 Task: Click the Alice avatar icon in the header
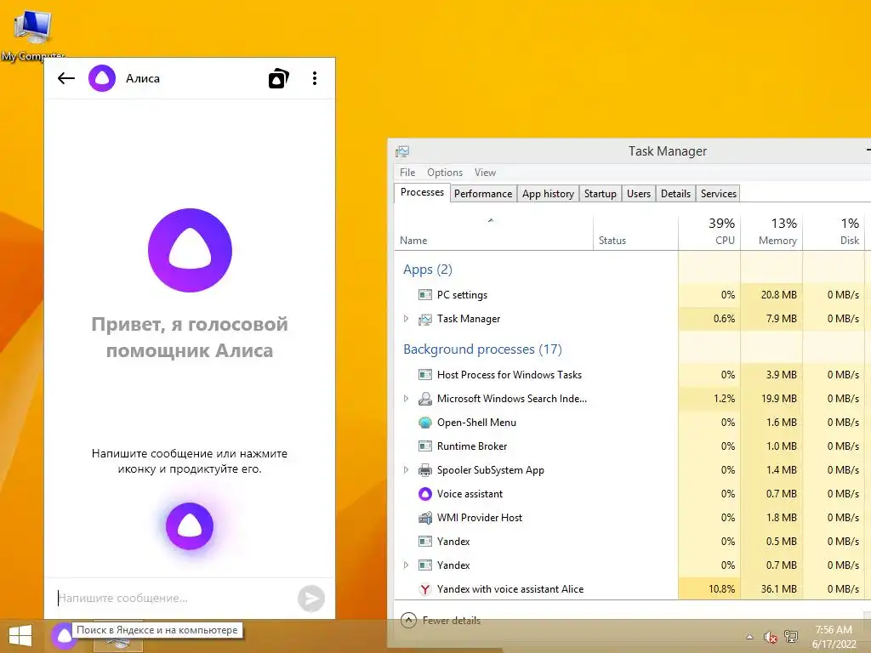point(102,78)
